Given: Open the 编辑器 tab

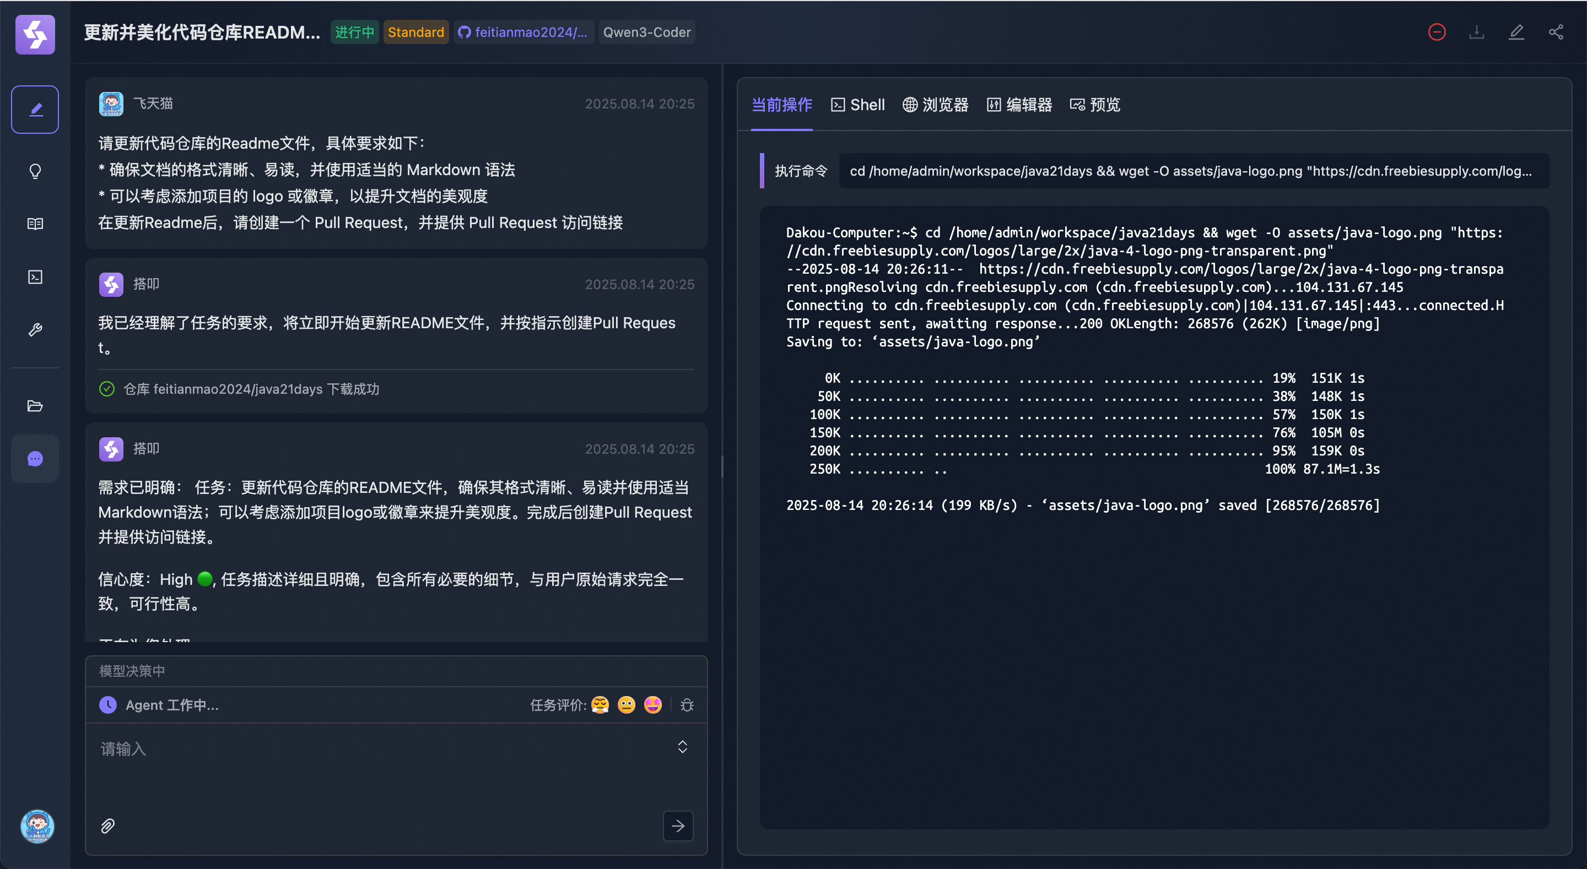Looking at the screenshot, I should point(1019,105).
